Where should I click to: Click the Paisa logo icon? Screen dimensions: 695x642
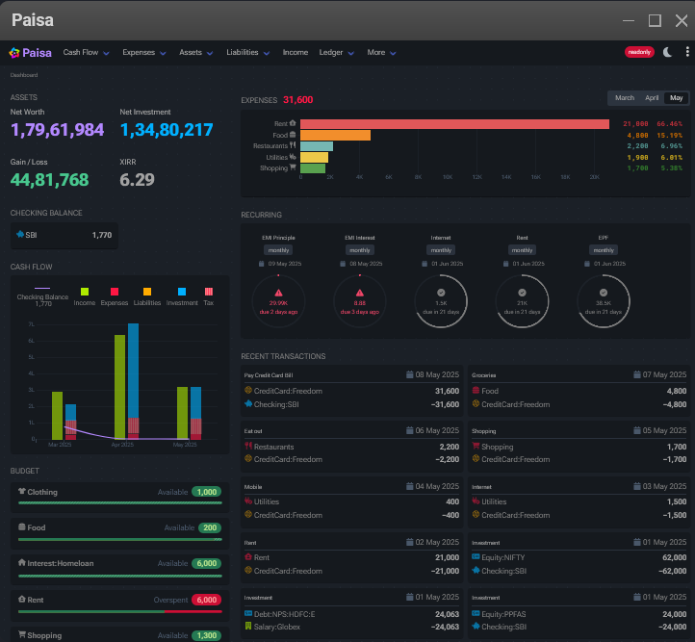click(x=14, y=53)
